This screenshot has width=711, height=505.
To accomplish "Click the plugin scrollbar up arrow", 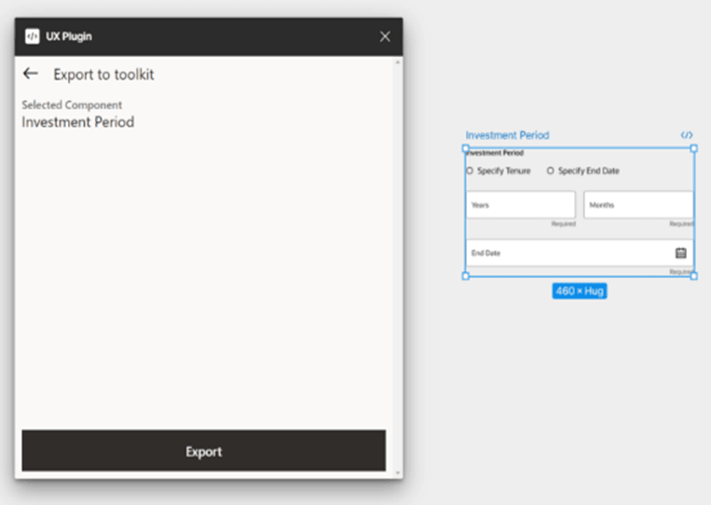I will pos(398,62).
